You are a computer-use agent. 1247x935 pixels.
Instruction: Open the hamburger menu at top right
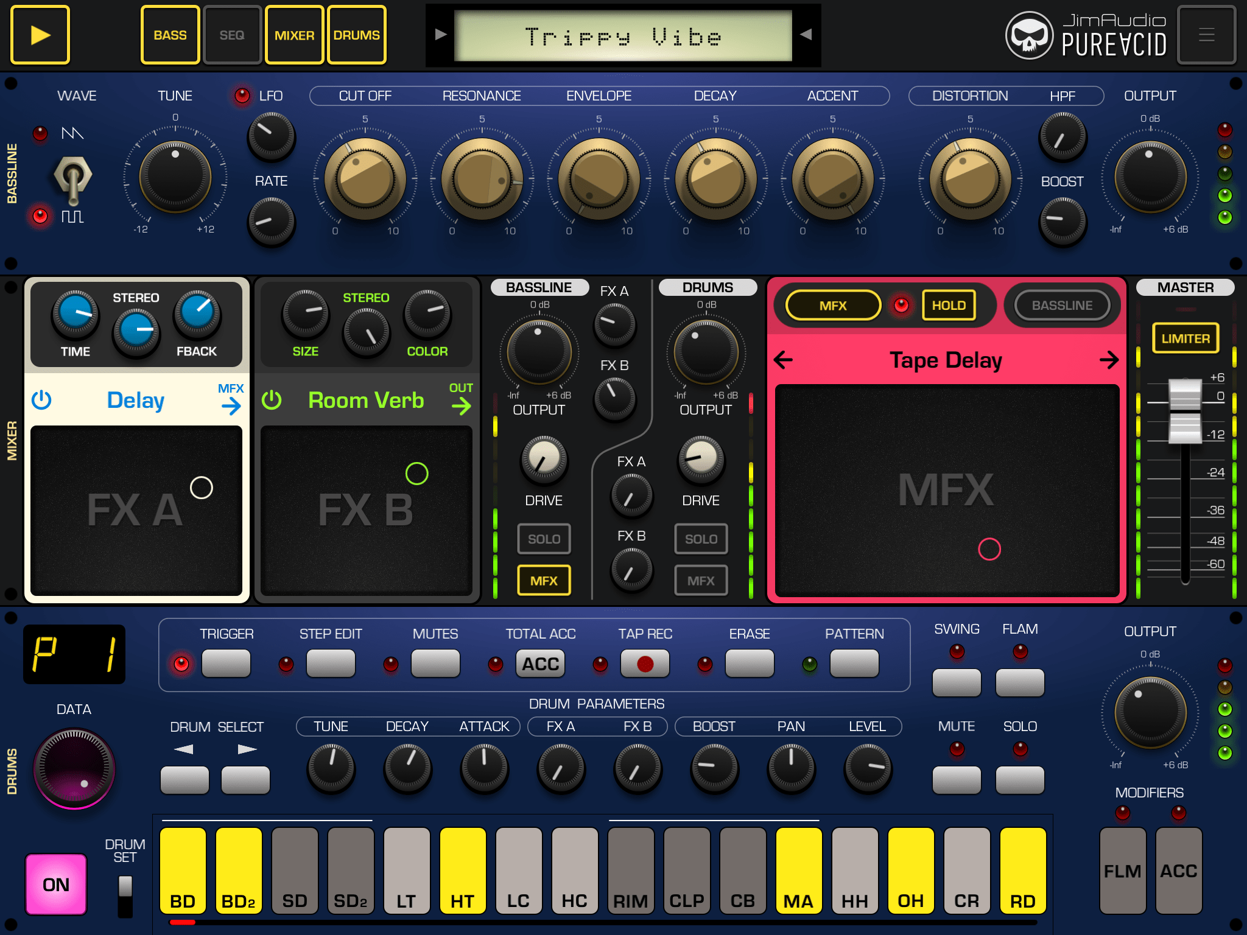(x=1206, y=35)
